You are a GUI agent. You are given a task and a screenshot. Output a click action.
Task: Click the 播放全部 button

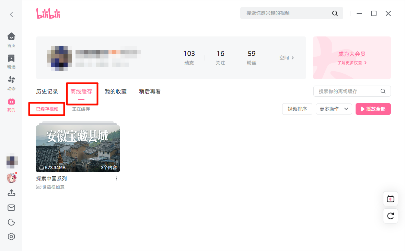point(373,109)
